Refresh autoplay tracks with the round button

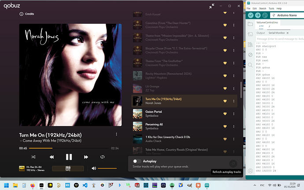pos(233,164)
